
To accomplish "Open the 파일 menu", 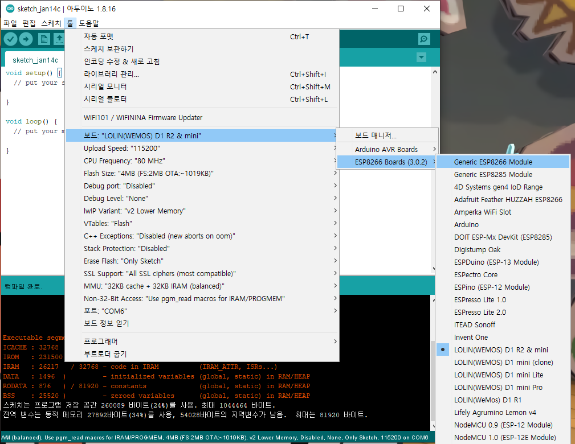I will click(10, 23).
